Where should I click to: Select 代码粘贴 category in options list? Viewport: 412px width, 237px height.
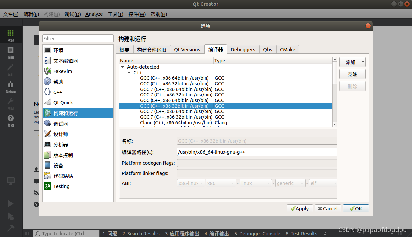coord(78,176)
